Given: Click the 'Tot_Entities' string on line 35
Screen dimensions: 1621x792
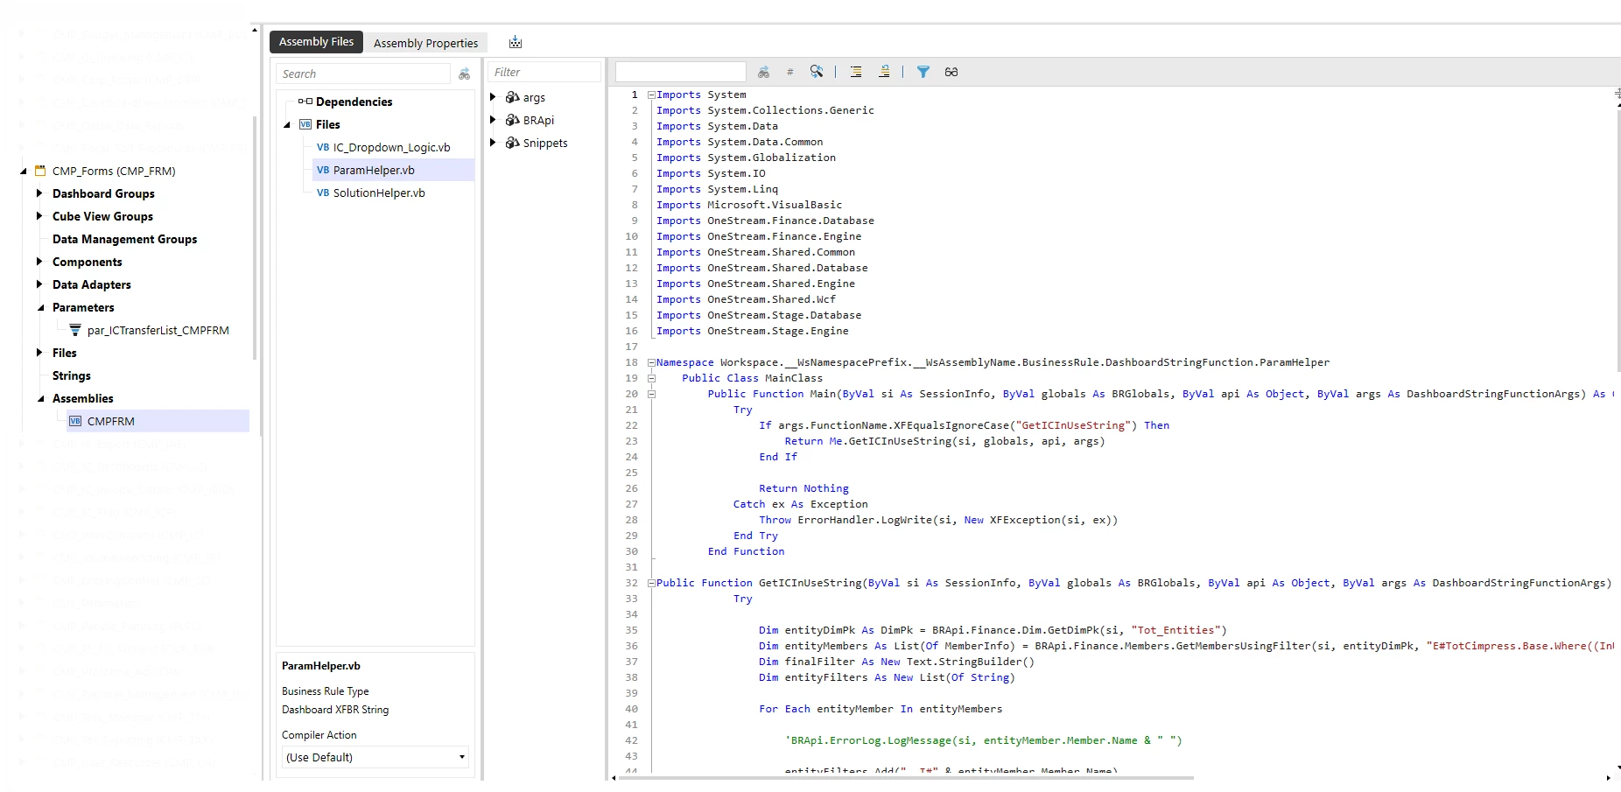Looking at the screenshot, I should coord(1175,630).
